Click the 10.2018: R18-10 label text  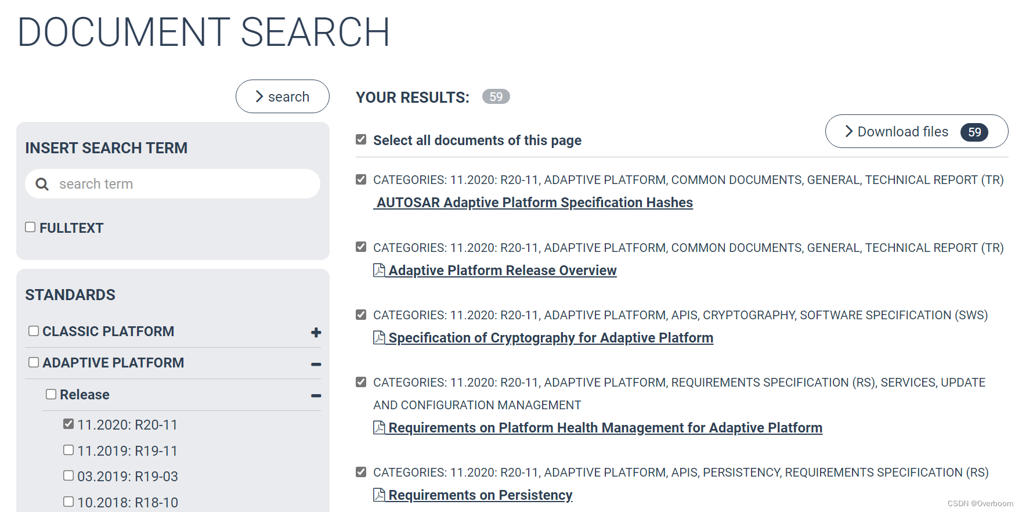[128, 503]
